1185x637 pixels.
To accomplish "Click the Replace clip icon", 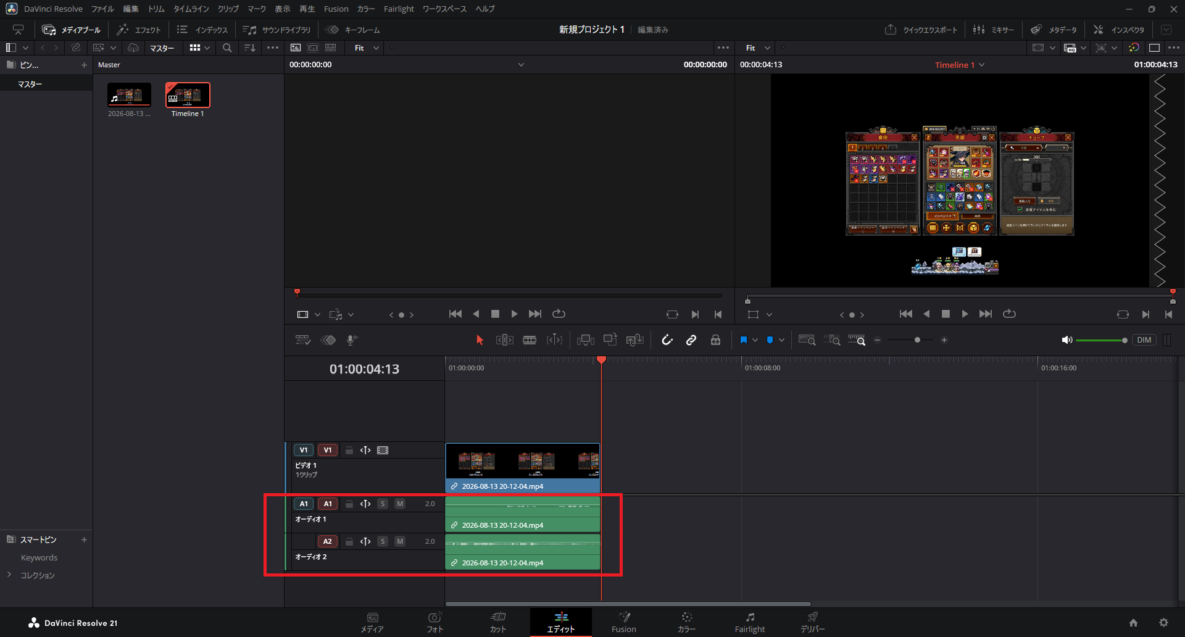I will click(635, 340).
